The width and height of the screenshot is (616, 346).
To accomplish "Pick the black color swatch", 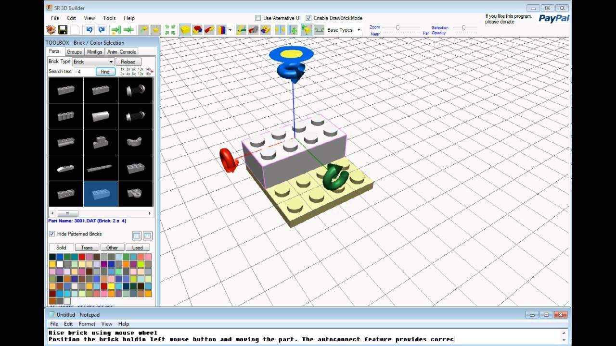I will (52, 257).
